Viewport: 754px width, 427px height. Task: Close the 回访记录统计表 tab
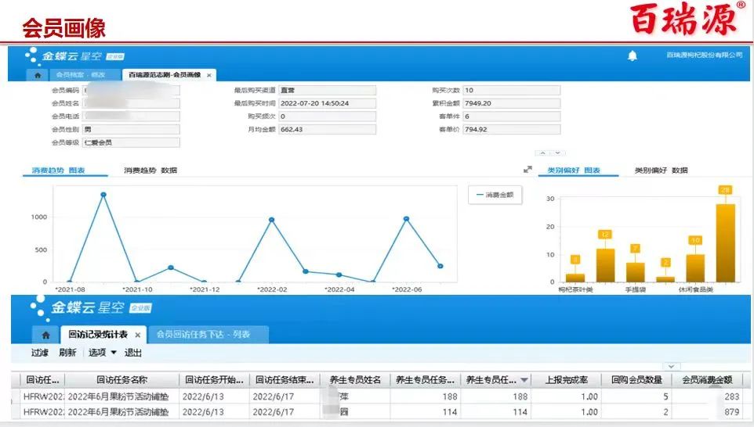137,335
